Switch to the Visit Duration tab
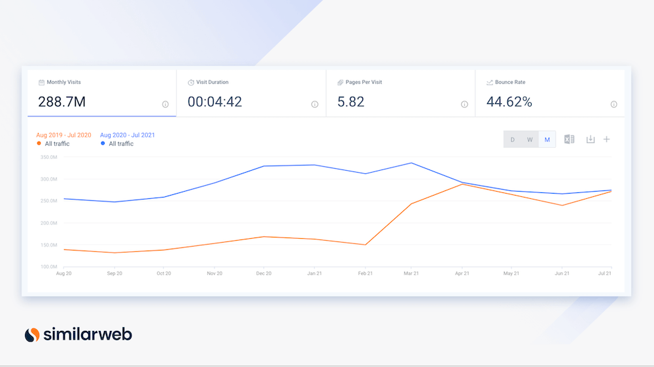The image size is (654, 367). (x=251, y=93)
